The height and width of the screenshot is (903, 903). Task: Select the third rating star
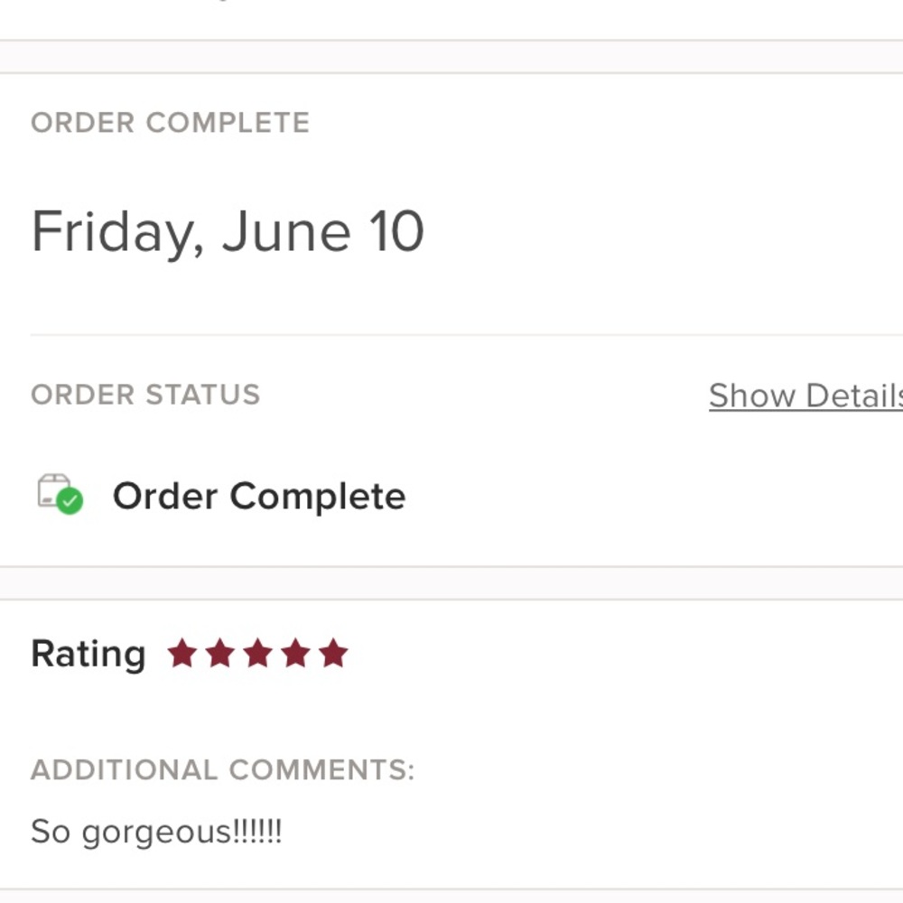[257, 653]
